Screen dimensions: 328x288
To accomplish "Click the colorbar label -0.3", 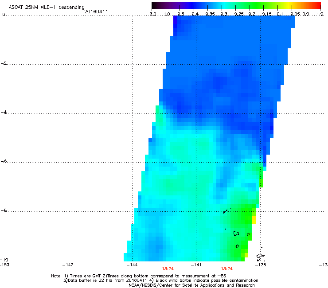I will tap(223, 14).
